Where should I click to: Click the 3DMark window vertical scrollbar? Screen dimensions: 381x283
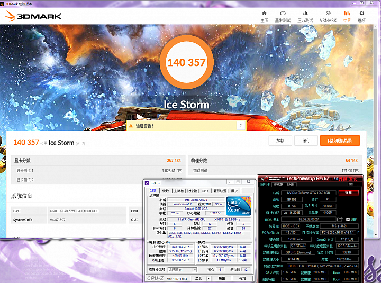[x=376, y=131]
